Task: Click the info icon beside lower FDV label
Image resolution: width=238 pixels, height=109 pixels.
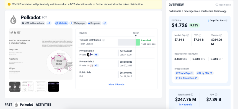Action: click(216, 95)
